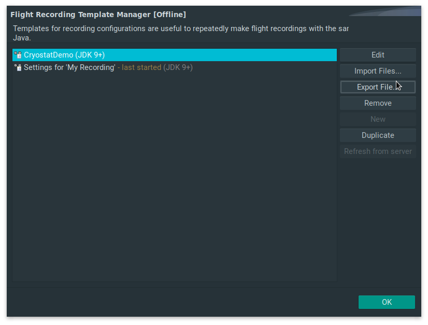This screenshot has width=428, height=325.
Task: Click the 'last started' label
Action: (141, 67)
